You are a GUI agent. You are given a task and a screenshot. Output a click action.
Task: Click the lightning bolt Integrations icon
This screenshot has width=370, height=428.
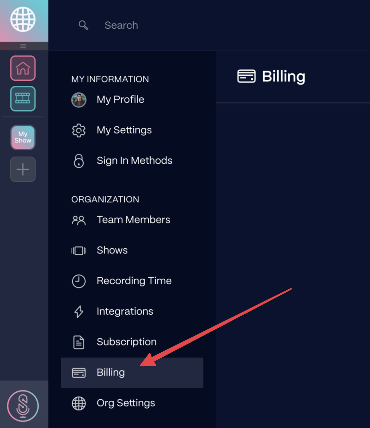(x=79, y=312)
